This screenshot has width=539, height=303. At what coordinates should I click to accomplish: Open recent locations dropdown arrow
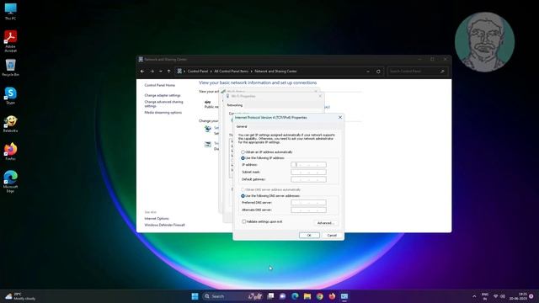click(x=161, y=71)
